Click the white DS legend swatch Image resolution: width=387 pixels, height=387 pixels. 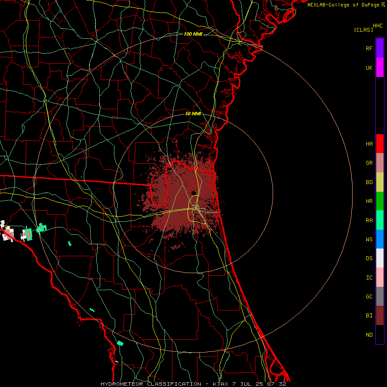380,258
